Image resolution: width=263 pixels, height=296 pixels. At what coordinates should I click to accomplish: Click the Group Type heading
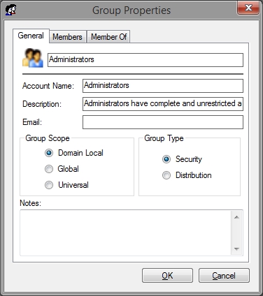[x=164, y=138]
